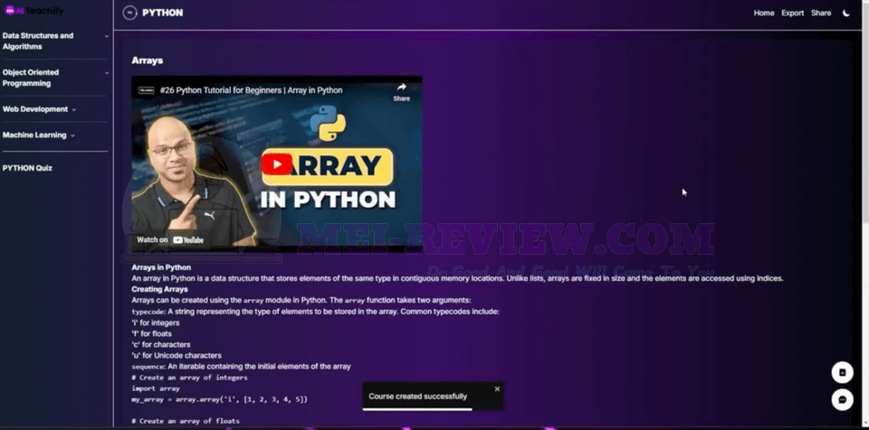Screen dimensions: 869x430
Task: Click Share in top navigation
Action: point(821,13)
